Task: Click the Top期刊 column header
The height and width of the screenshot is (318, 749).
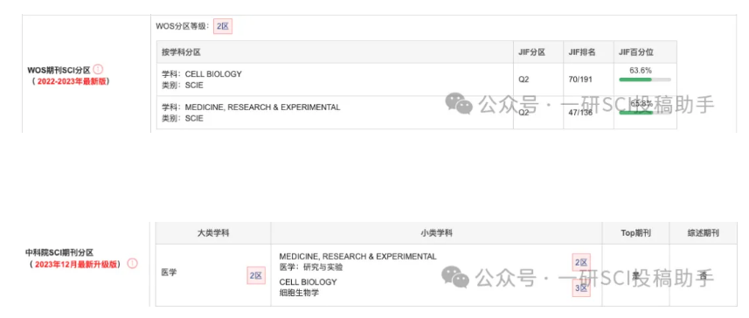Action: click(x=635, y=233)
